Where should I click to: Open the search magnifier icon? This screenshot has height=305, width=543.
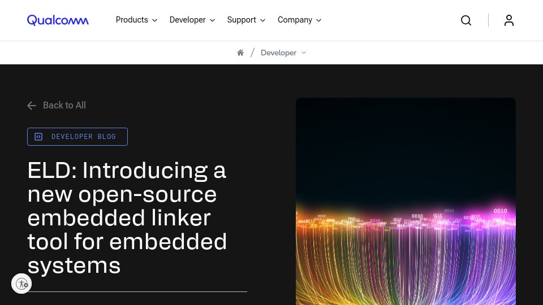click(466, 20)
